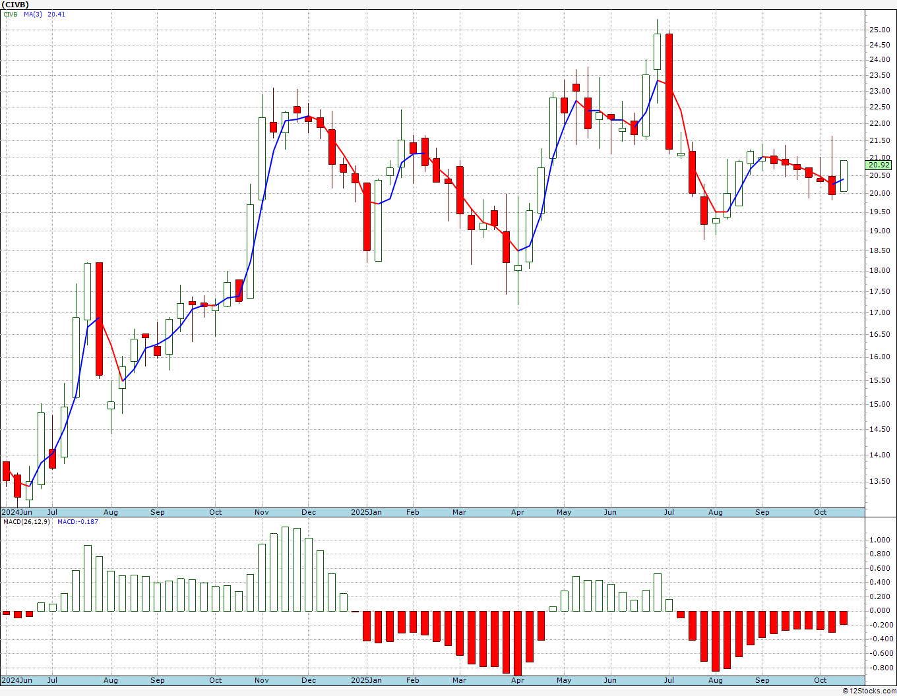The height and width of the screenshot is (696, 897).
Task: Select the MACD:-0.187 value label
Action: pos(77,522)
